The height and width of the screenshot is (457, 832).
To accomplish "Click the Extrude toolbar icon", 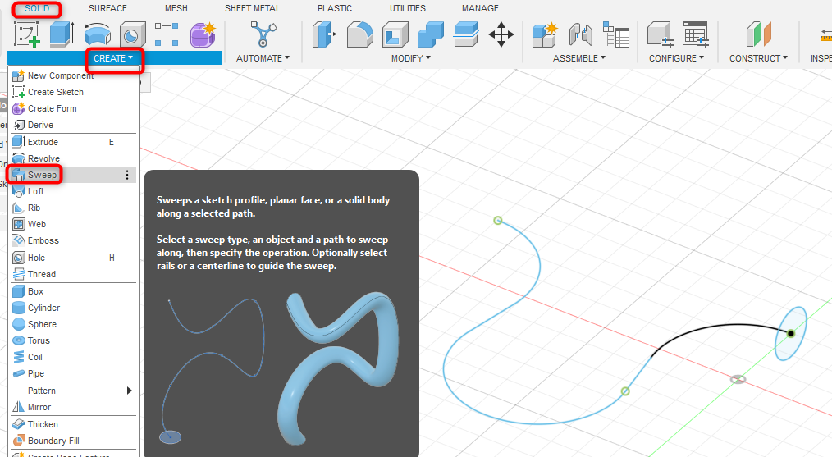I will [62, 34].
